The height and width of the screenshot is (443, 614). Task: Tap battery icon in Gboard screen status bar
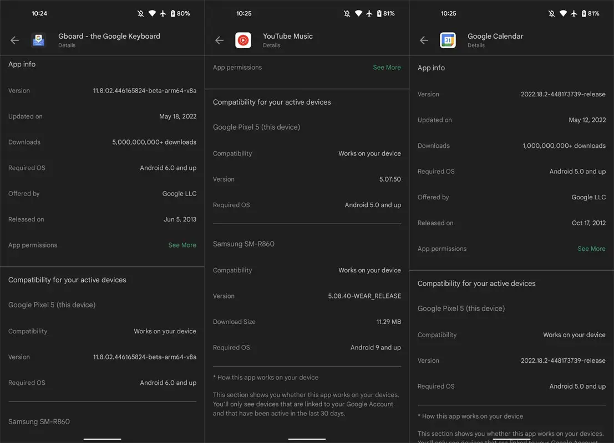pos(173,13)
